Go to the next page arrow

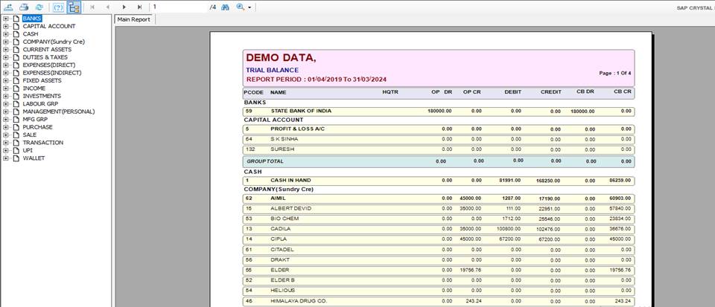tap(124, 7)
